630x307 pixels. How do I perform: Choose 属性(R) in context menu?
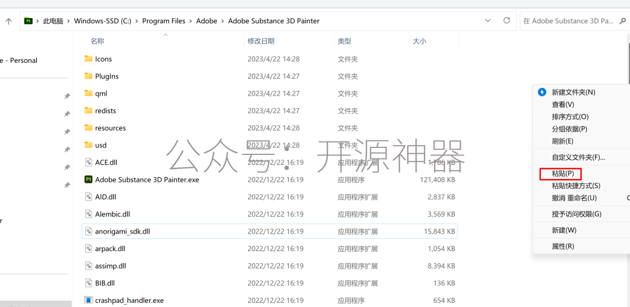(563, 246)
